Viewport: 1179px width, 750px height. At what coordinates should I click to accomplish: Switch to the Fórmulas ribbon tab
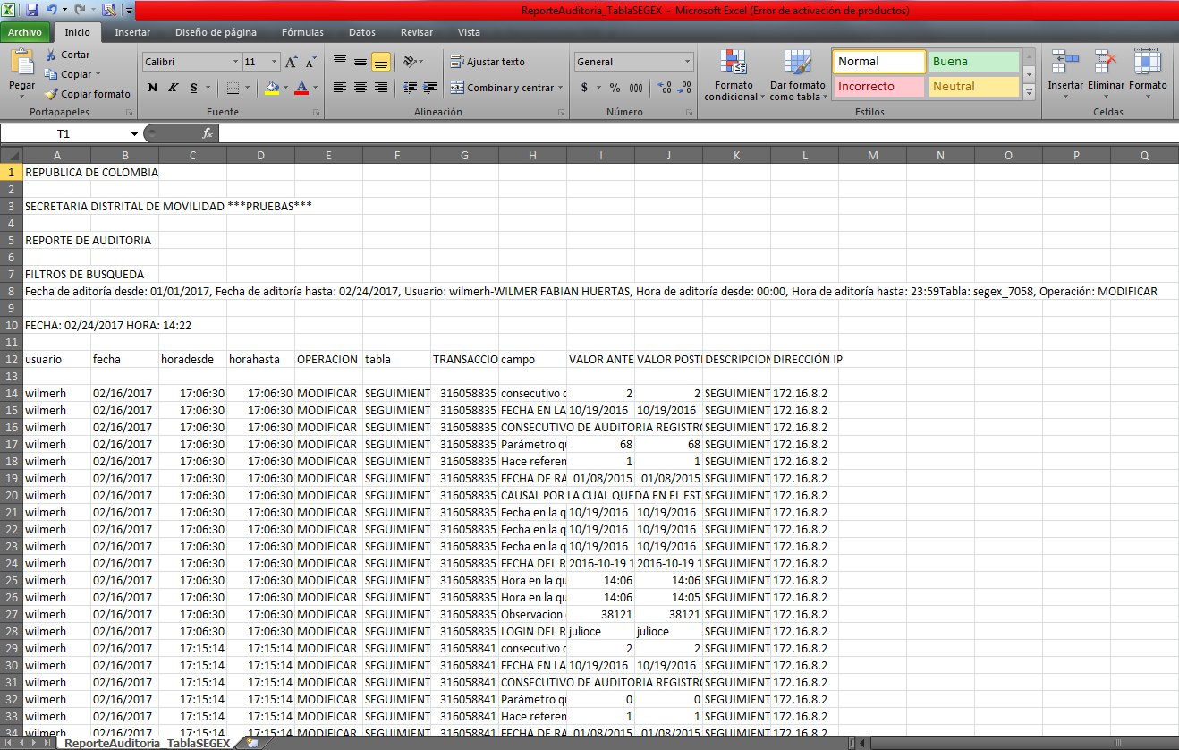tap(302, 32)
